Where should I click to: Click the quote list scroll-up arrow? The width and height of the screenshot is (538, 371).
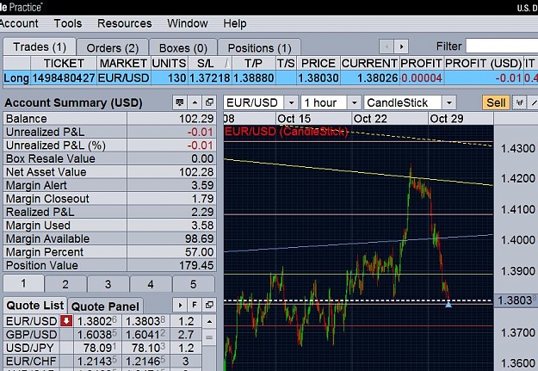(x=209, y=322)
